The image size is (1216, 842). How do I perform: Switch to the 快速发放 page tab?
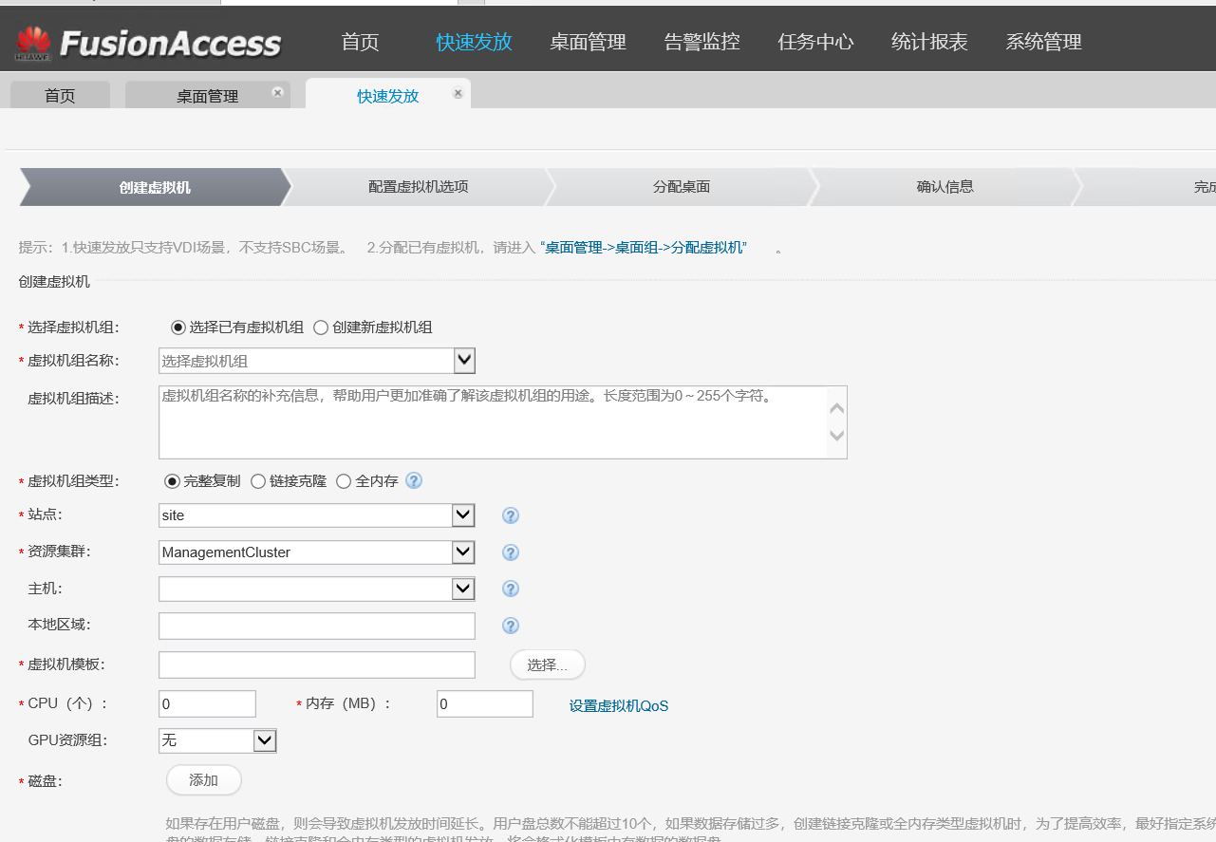point(387,95)
